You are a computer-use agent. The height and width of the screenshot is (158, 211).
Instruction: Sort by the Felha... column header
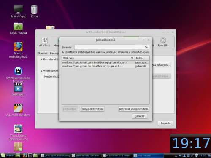(142, 58)
